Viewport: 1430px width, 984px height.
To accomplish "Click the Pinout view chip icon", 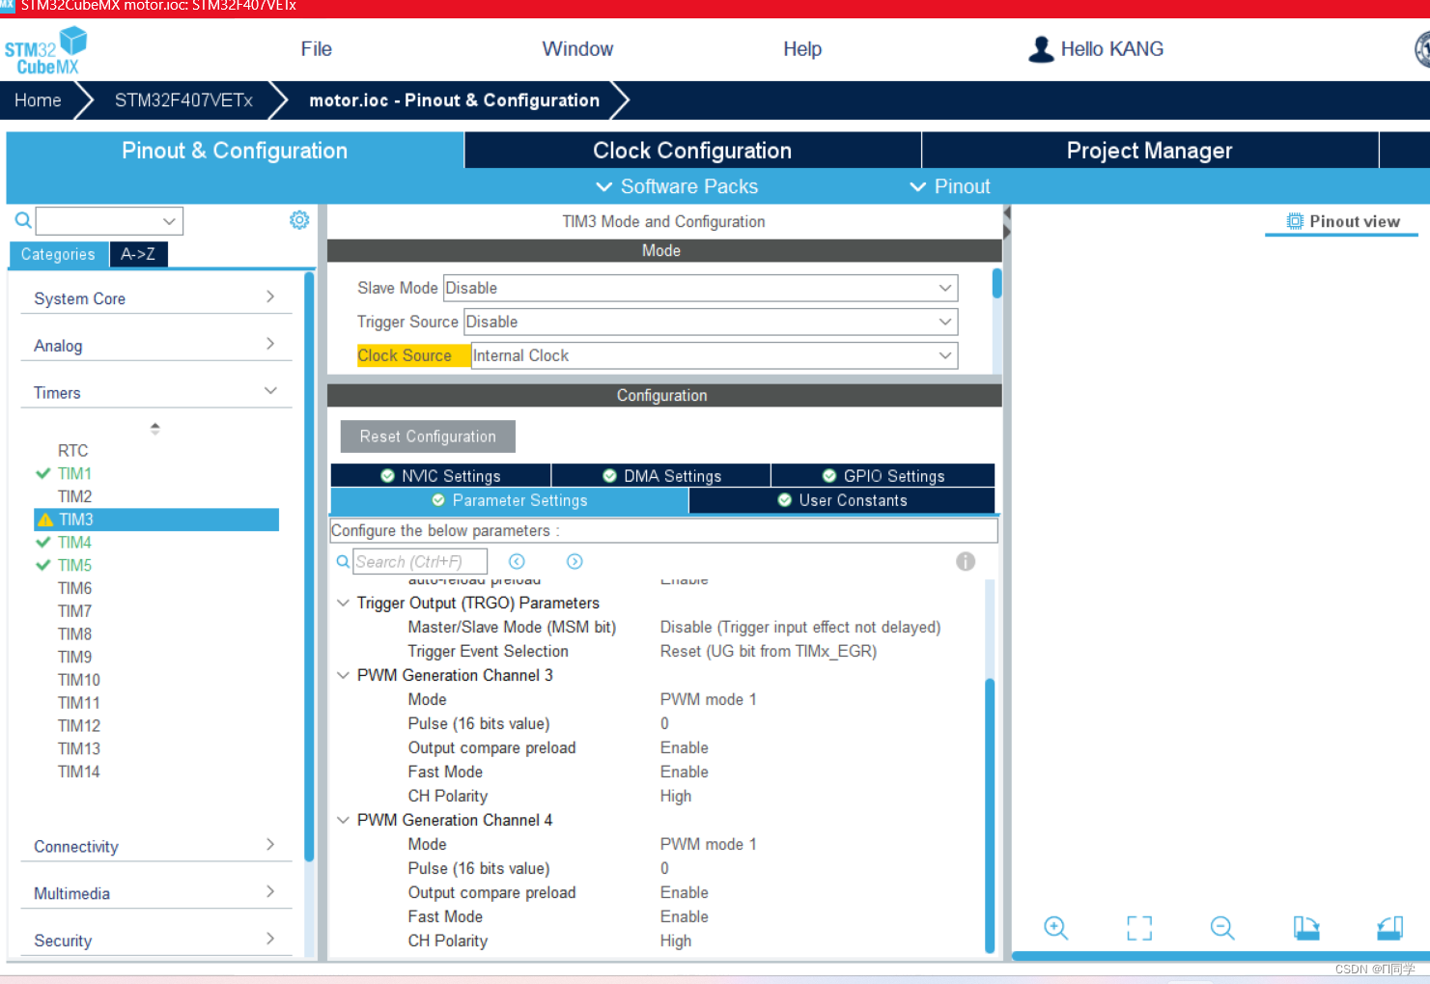I will (x=1295, y=221).
